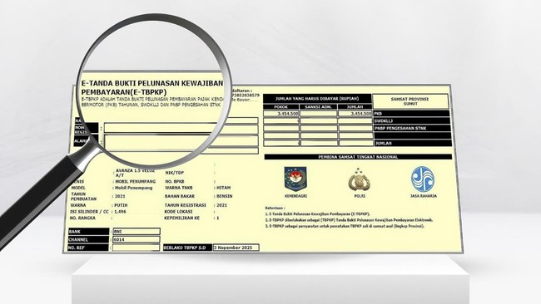Click the POKOK column header
This screenshot has width=541, height=304.
(281, 106)
